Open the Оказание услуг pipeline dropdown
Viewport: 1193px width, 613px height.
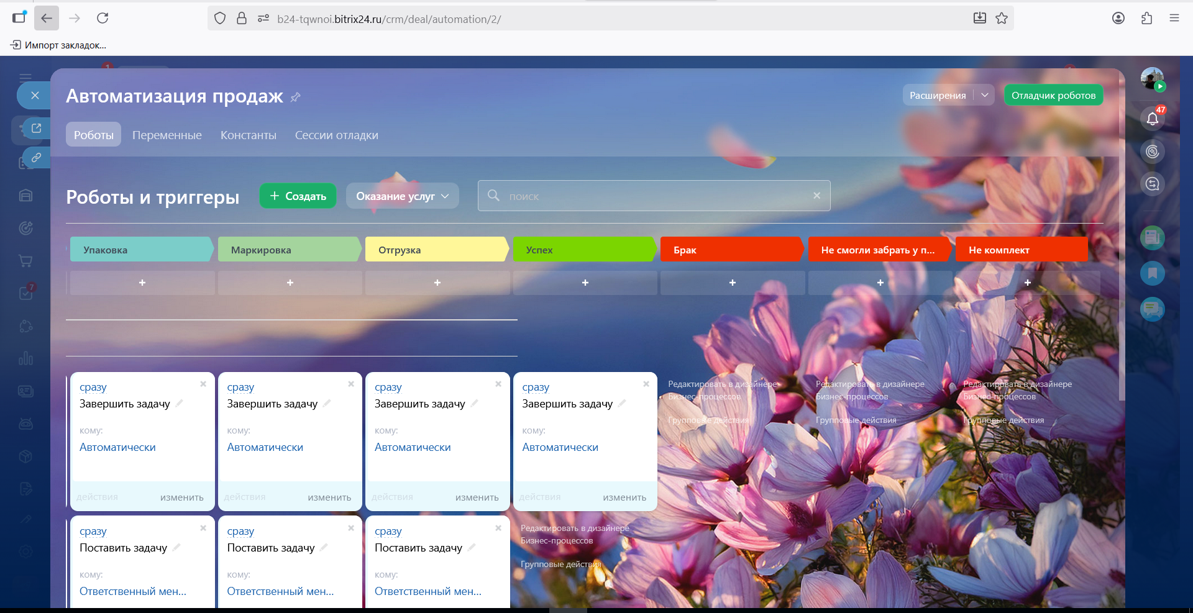402,196
